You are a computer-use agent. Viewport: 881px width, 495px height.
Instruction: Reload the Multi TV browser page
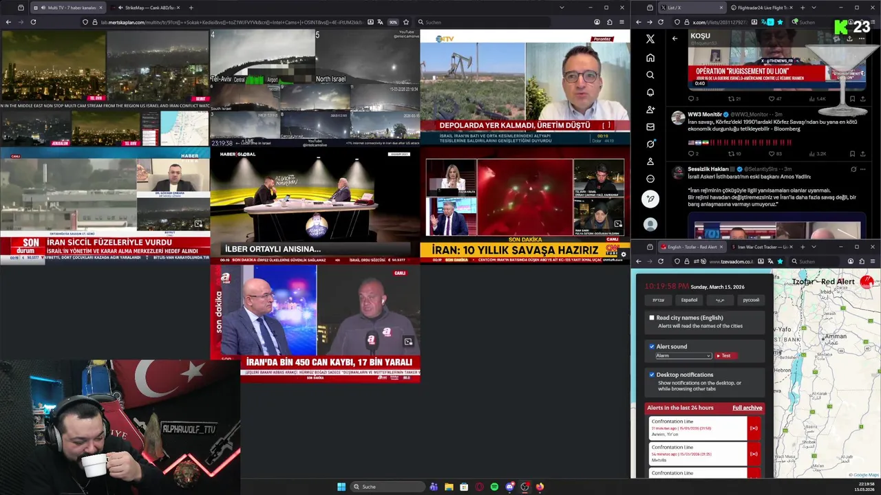[33, 22]
